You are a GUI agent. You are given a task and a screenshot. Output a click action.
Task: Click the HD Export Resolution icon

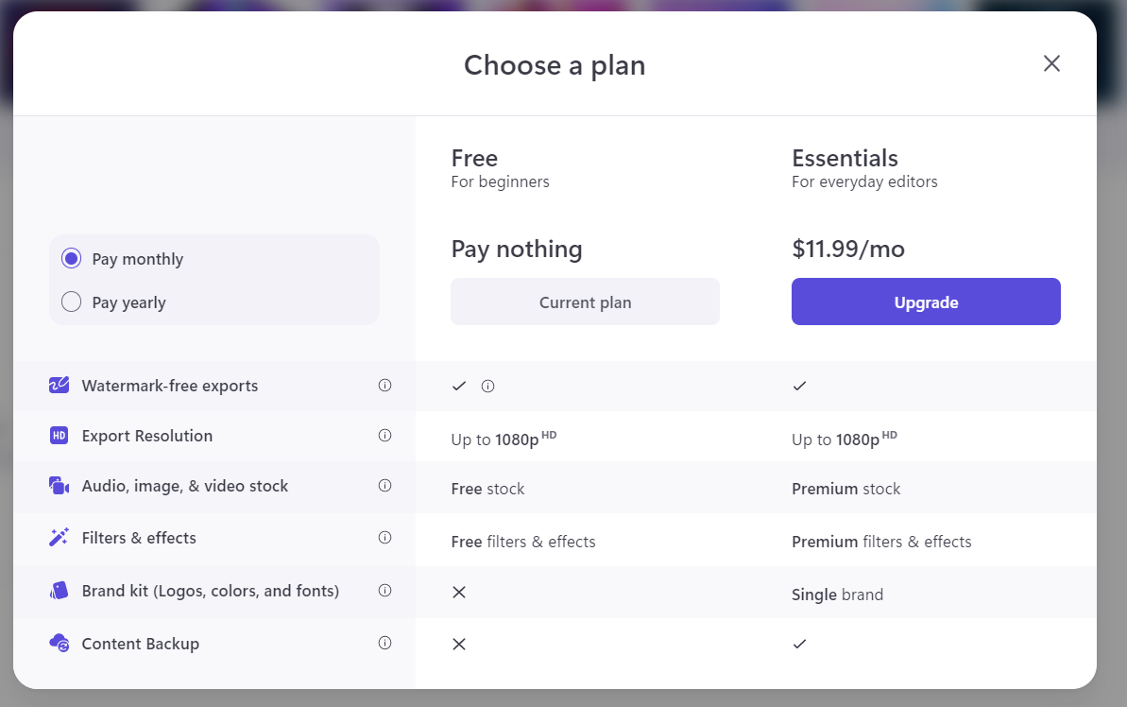click(x=59, y=435)
